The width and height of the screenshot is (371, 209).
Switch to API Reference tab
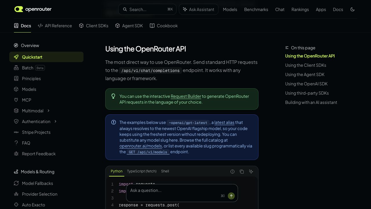55,26
